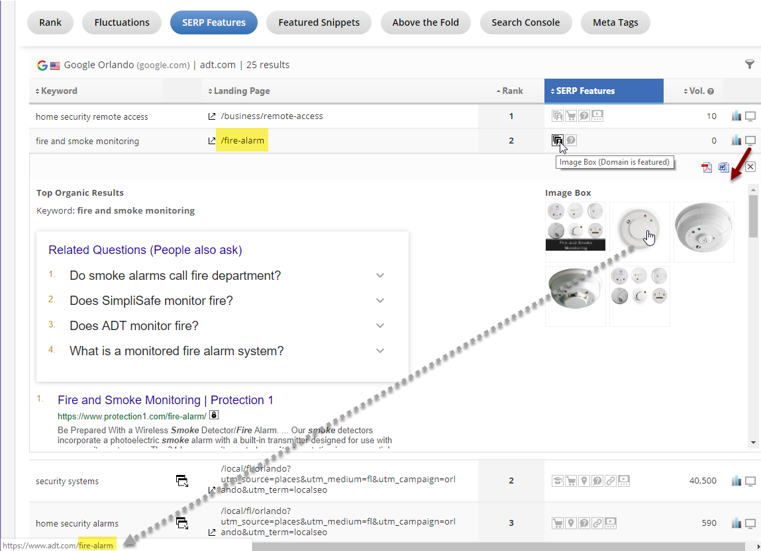Click the /fire-alarm landing page link

242,141
